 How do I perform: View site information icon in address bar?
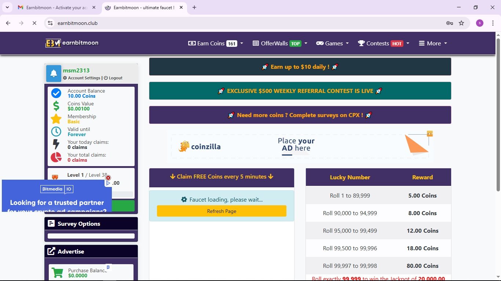[51, 23]
